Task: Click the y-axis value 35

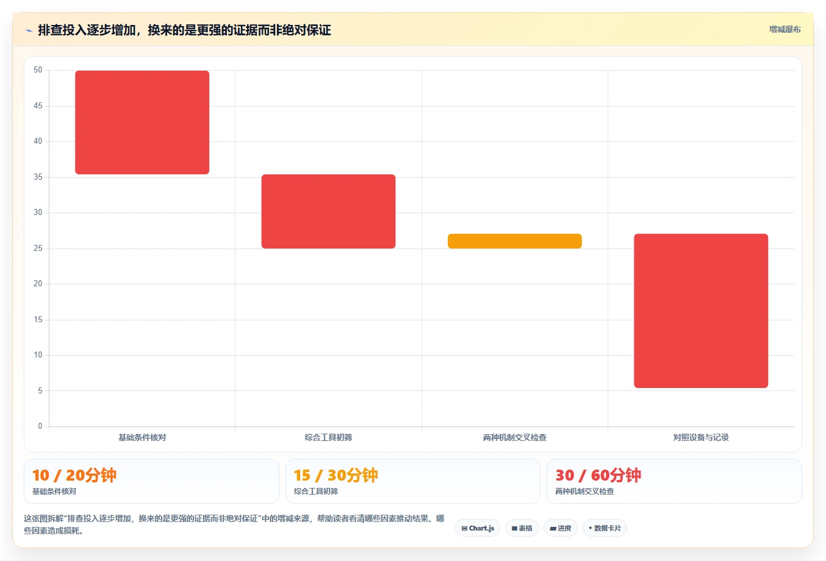Action: 38,177
